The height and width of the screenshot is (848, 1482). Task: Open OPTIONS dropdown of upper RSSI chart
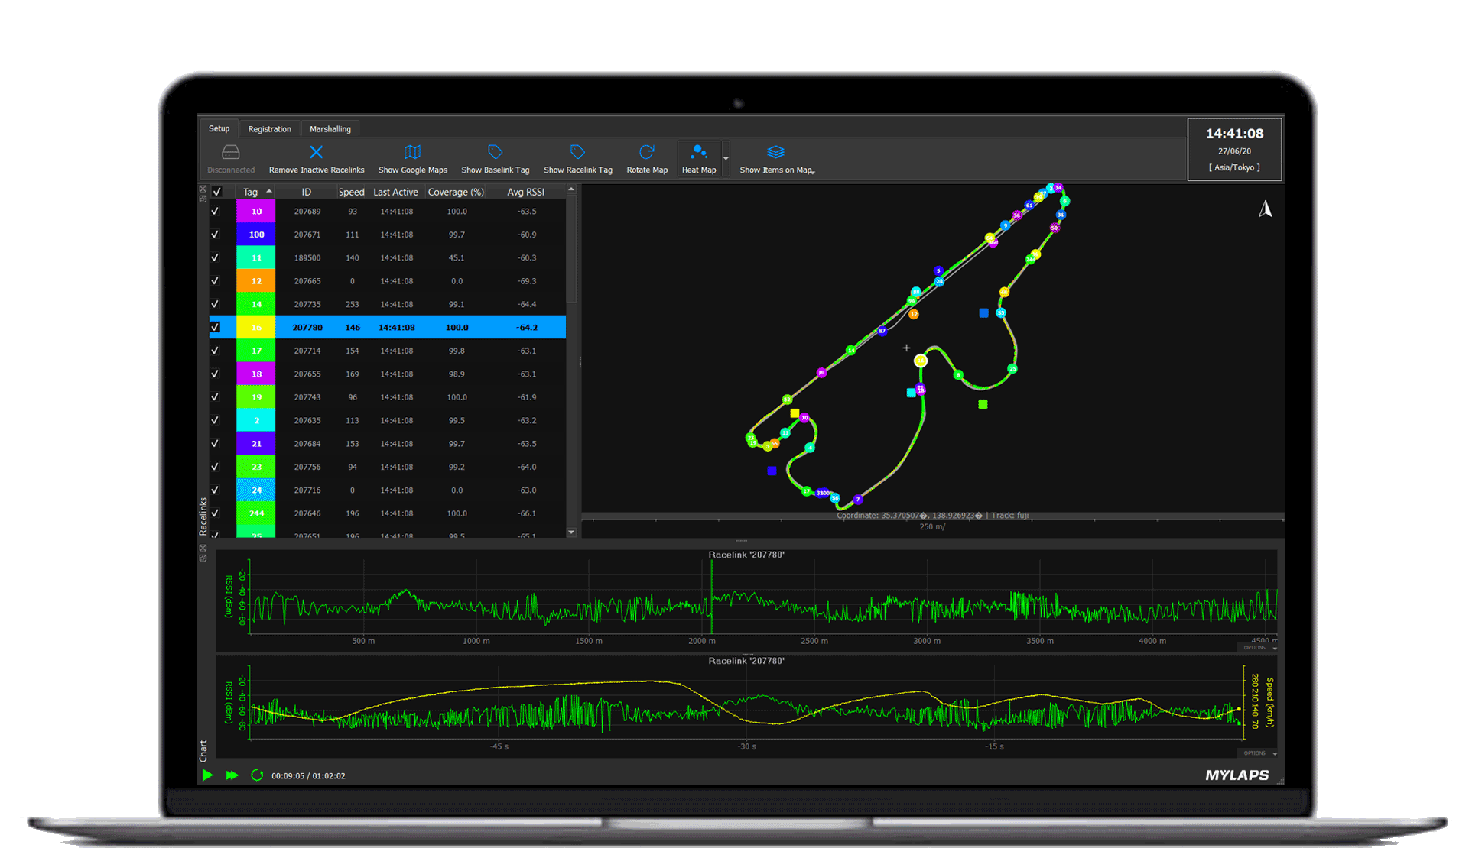coord(1258,648)
